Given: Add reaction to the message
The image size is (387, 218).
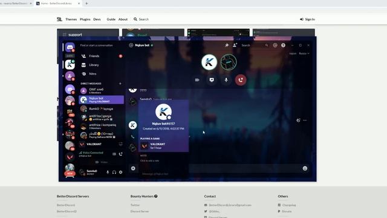Looking at the screenshot, I should (x=298, y=121).
